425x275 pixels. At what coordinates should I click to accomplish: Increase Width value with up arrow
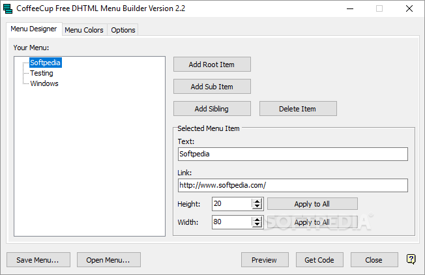pyautogui.click(x=257, y=219)
